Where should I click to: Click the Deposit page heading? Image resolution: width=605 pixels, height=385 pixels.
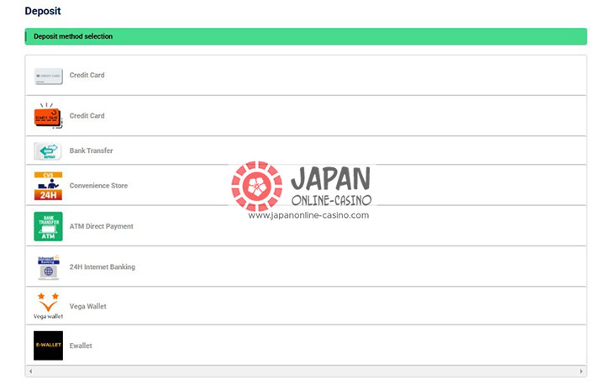[x=43, y=11]
